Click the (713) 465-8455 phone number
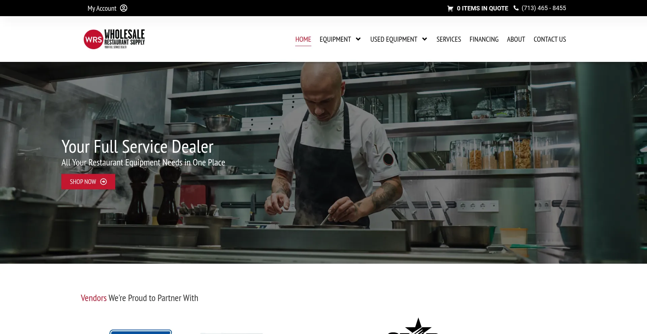The height and width of the screenshot is (334, 647). [x=544, y=8]
